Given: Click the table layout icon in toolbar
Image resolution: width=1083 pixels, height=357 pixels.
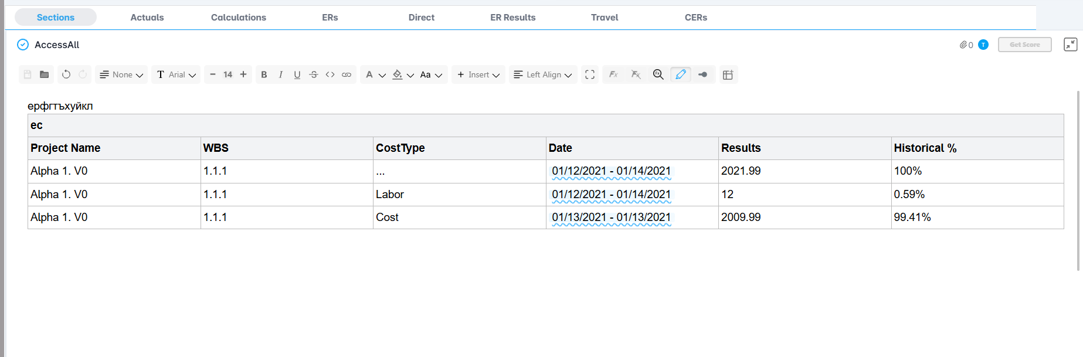Looking at the screenshot, I should 728,74.
